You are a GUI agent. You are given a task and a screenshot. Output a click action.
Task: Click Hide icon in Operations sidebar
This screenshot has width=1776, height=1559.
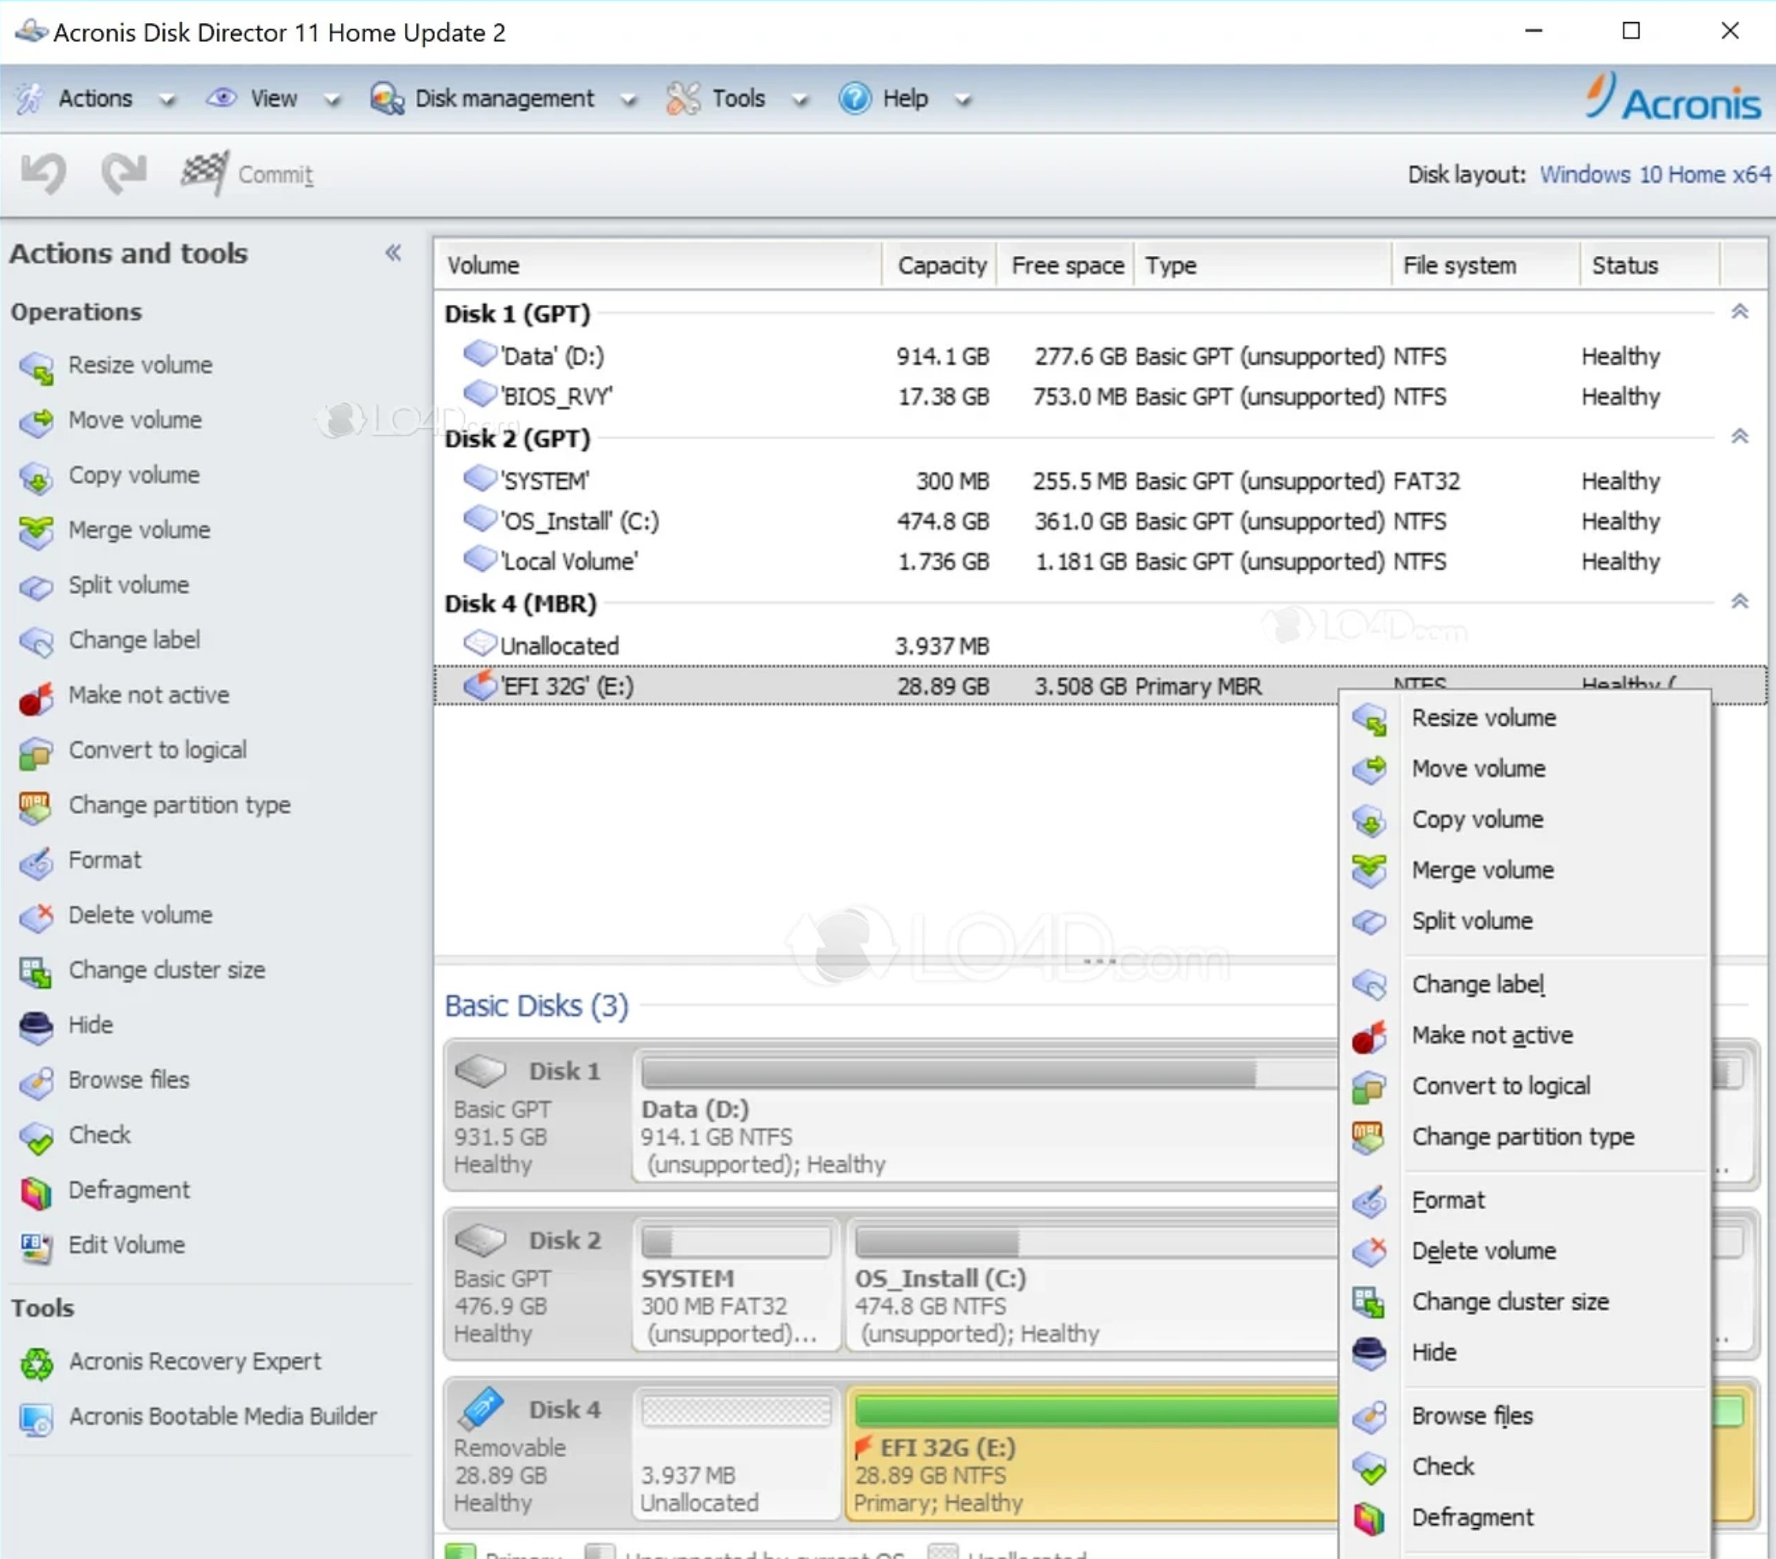37,1026
